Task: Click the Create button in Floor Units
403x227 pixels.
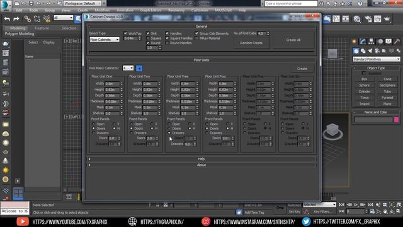Action: pyautogui.click(x=302, y=69)
